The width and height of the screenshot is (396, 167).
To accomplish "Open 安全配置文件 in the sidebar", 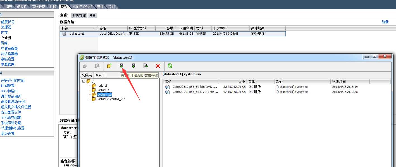I will [11, 112].
